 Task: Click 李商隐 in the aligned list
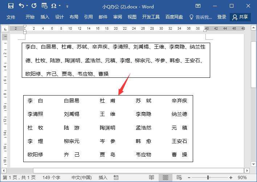(x=143, y=114)
